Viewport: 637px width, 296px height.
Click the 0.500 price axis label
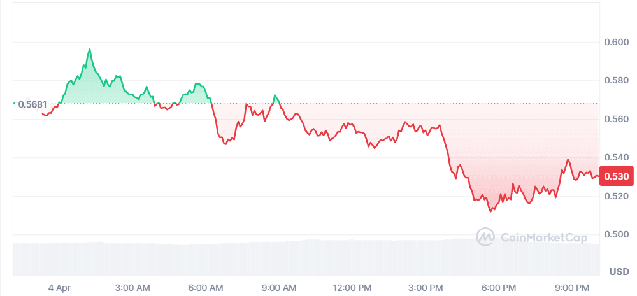pos(616,234)
